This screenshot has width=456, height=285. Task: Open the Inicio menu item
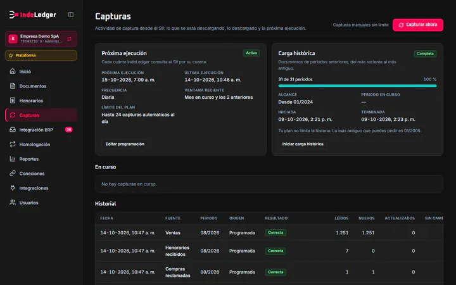[x=41, y=71]
